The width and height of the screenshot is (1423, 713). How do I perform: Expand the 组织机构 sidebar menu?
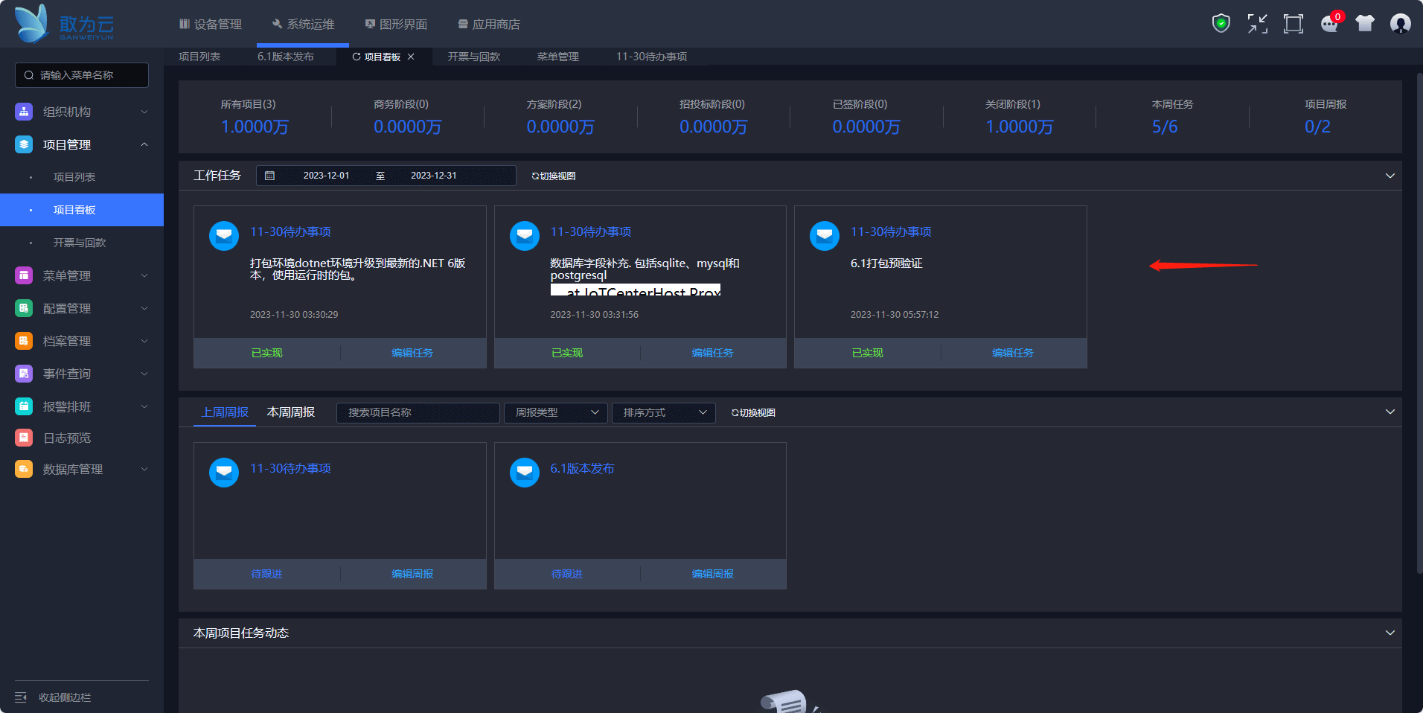click(x=82, y=112)
